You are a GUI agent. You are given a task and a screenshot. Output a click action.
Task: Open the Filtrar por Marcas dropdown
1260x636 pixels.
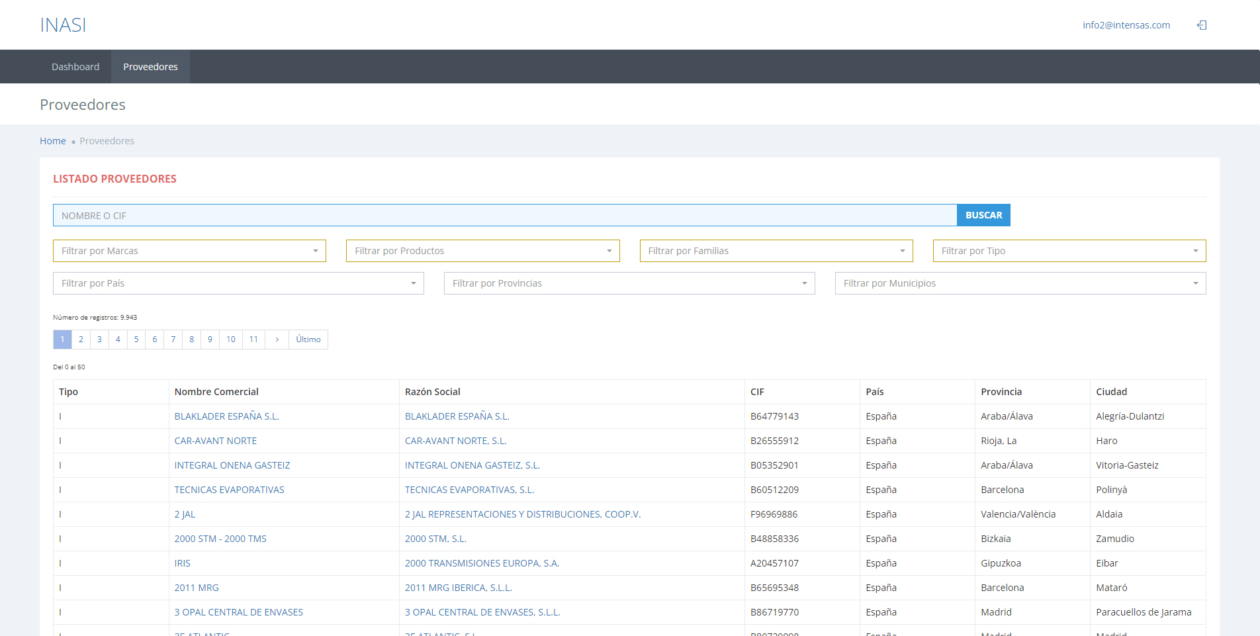pos(189,251)
